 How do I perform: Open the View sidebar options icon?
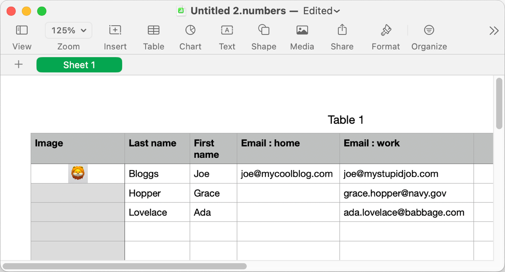click(x=21, y=30)
